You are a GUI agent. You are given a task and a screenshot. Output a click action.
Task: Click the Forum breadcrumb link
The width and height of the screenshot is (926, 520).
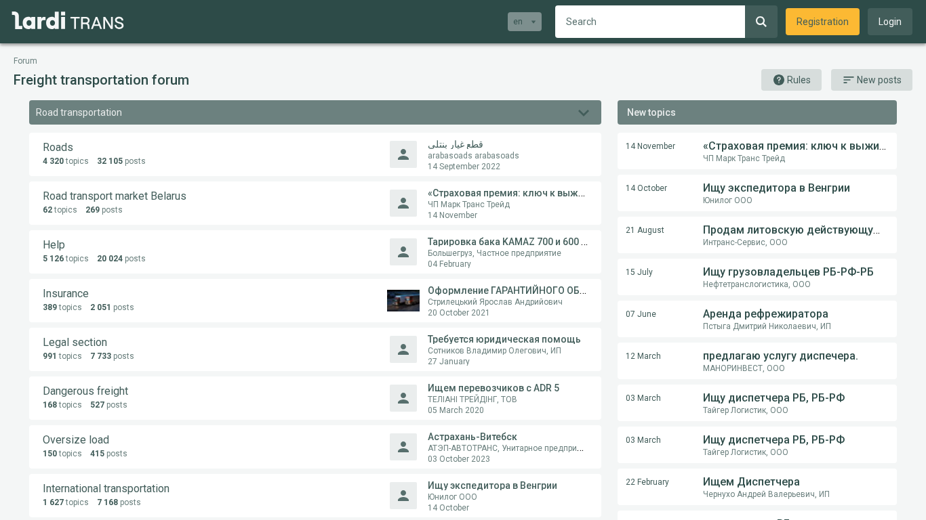coord(25,61)
